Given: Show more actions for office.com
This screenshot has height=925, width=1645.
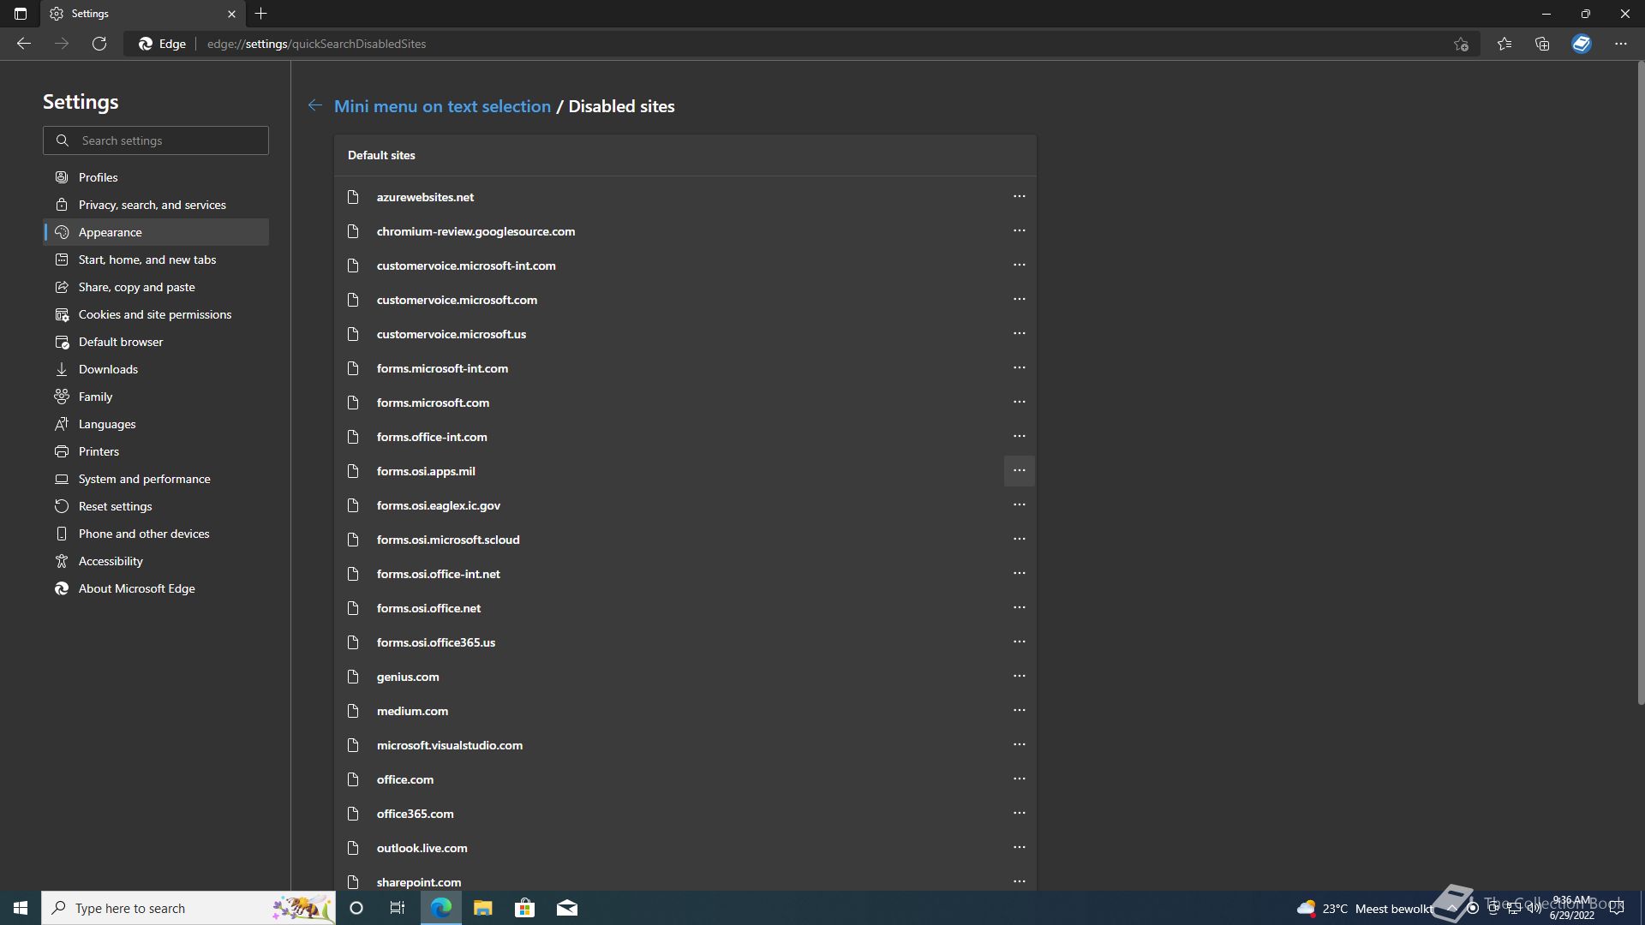Looking at the screenshot, I should pyautogui.click(x=1019, y=779).
